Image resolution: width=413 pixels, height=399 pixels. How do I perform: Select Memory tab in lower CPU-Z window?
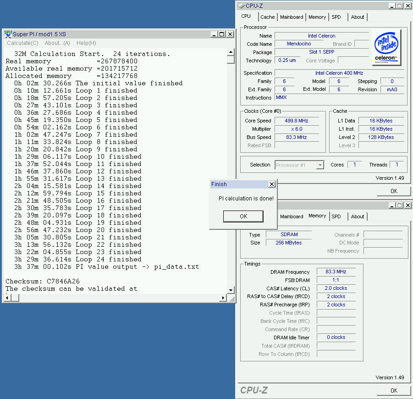(317, 216)
